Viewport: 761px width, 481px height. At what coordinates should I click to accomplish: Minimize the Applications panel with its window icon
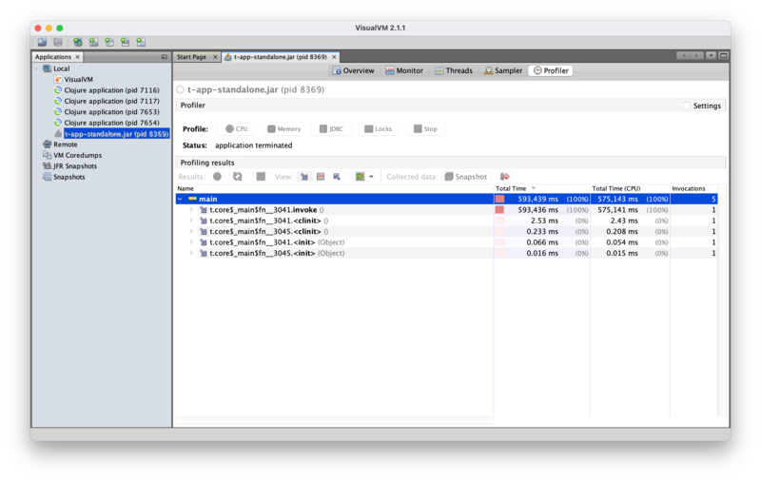(164, 57)
